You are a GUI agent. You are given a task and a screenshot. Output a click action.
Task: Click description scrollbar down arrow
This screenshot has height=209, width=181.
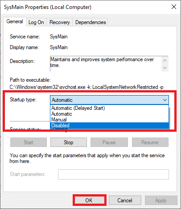(165, 68)
